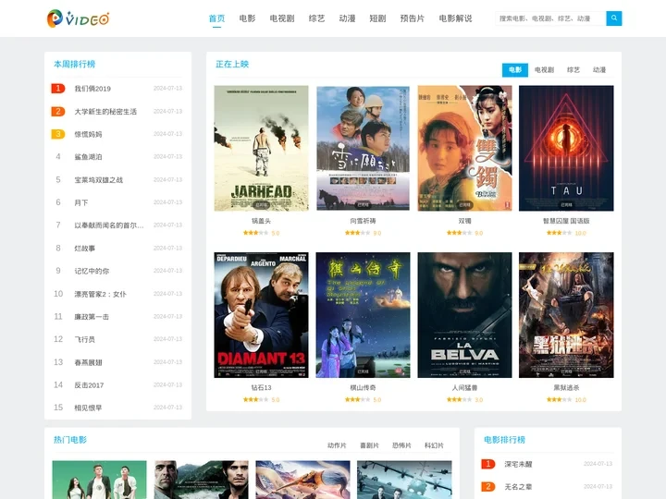Select 科幻片 filter in 热门电影

434,445
